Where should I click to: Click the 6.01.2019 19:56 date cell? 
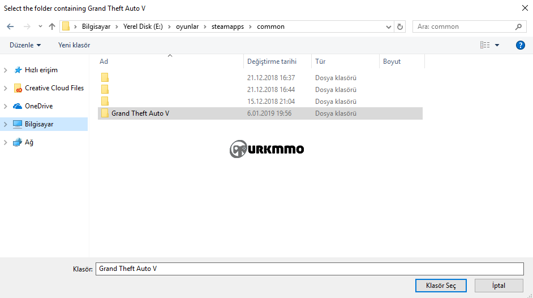point(269,113)
